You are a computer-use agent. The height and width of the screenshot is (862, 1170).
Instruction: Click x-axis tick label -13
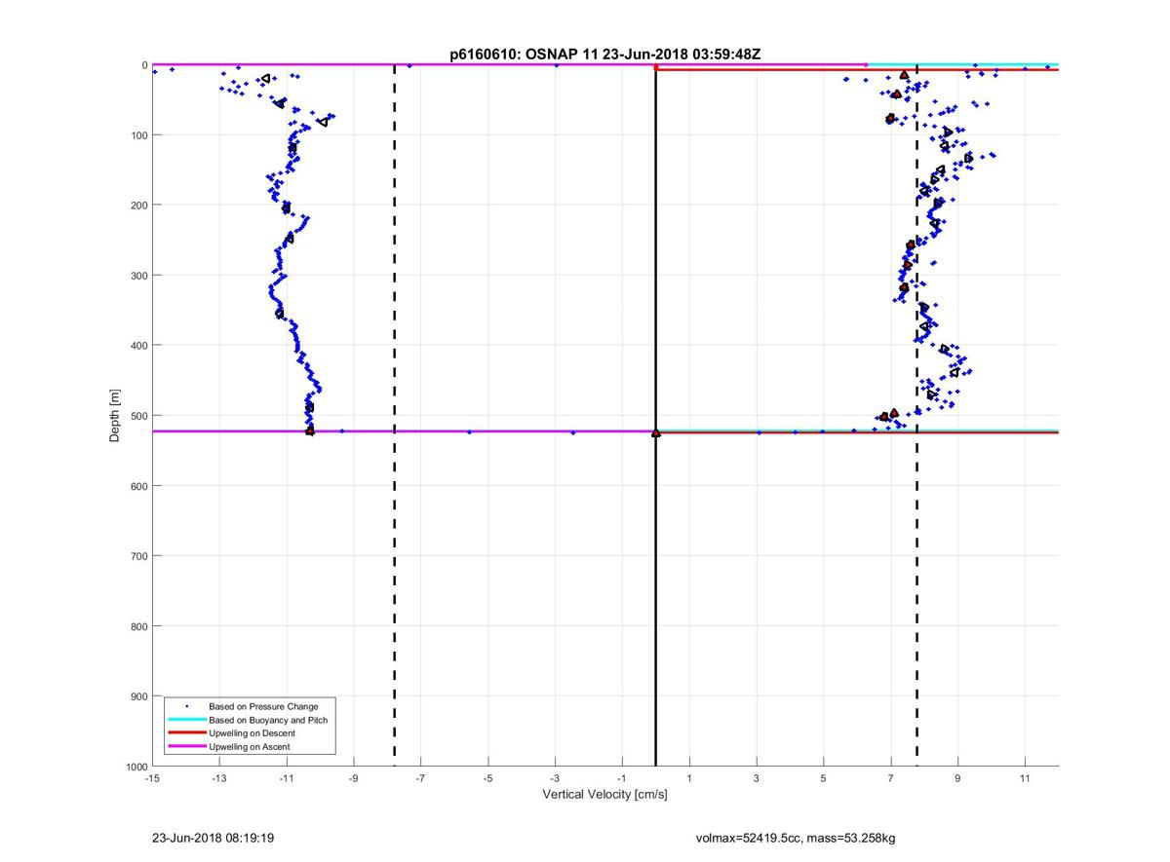pyautogui.click(x=218, y=778)
